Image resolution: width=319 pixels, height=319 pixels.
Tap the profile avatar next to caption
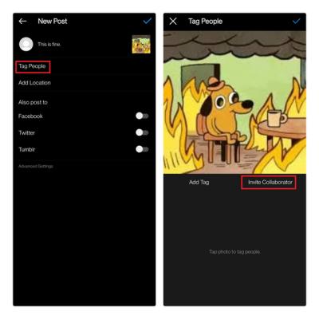coord(26,44)
